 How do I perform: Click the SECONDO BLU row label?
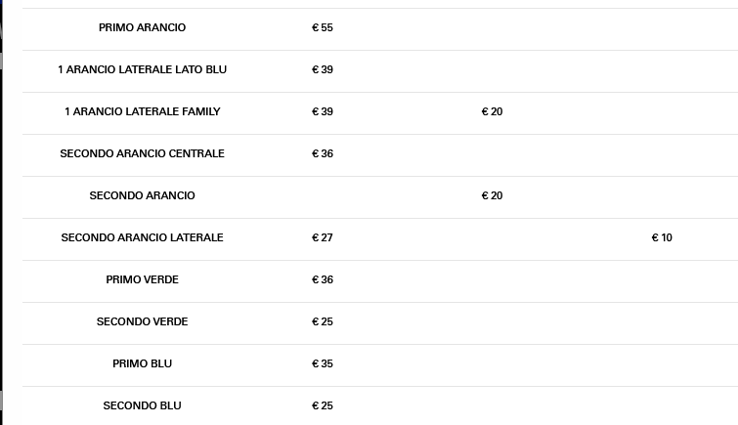(142, 405)
